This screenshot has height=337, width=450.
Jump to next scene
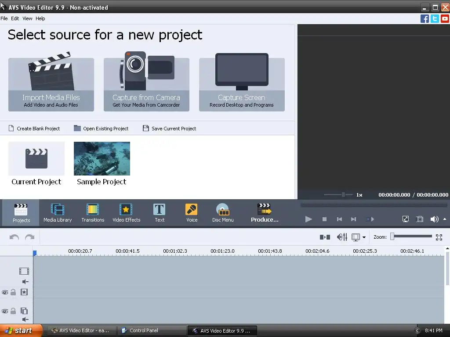370,219
